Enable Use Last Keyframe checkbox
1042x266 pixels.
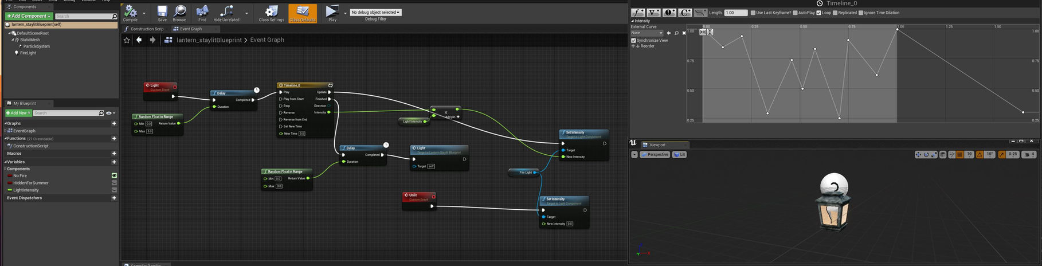click(x=753, y=13)
